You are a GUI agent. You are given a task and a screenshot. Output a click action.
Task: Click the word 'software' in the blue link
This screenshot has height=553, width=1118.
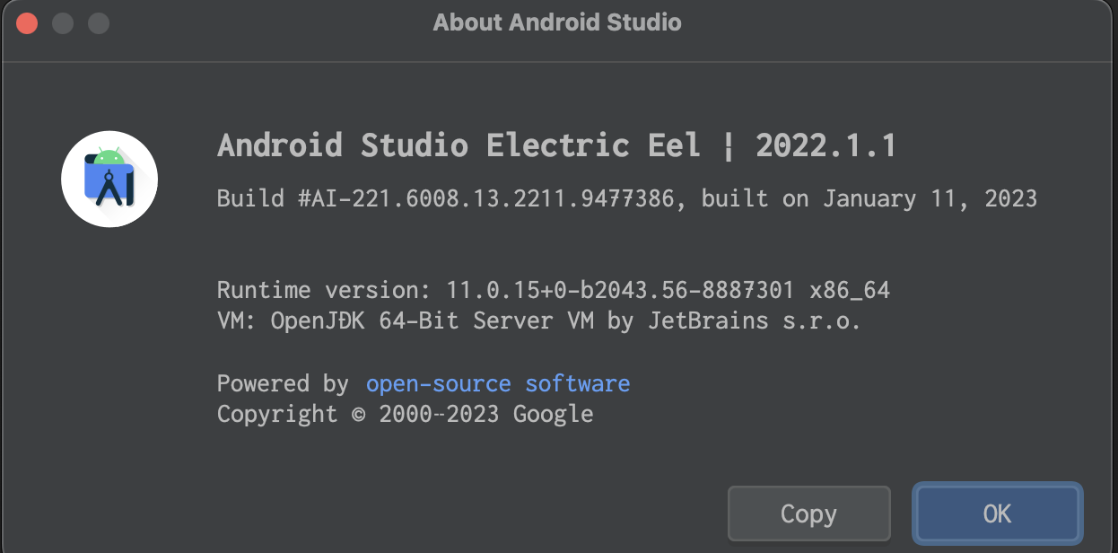pyautogui.click(x=578, y=383)
